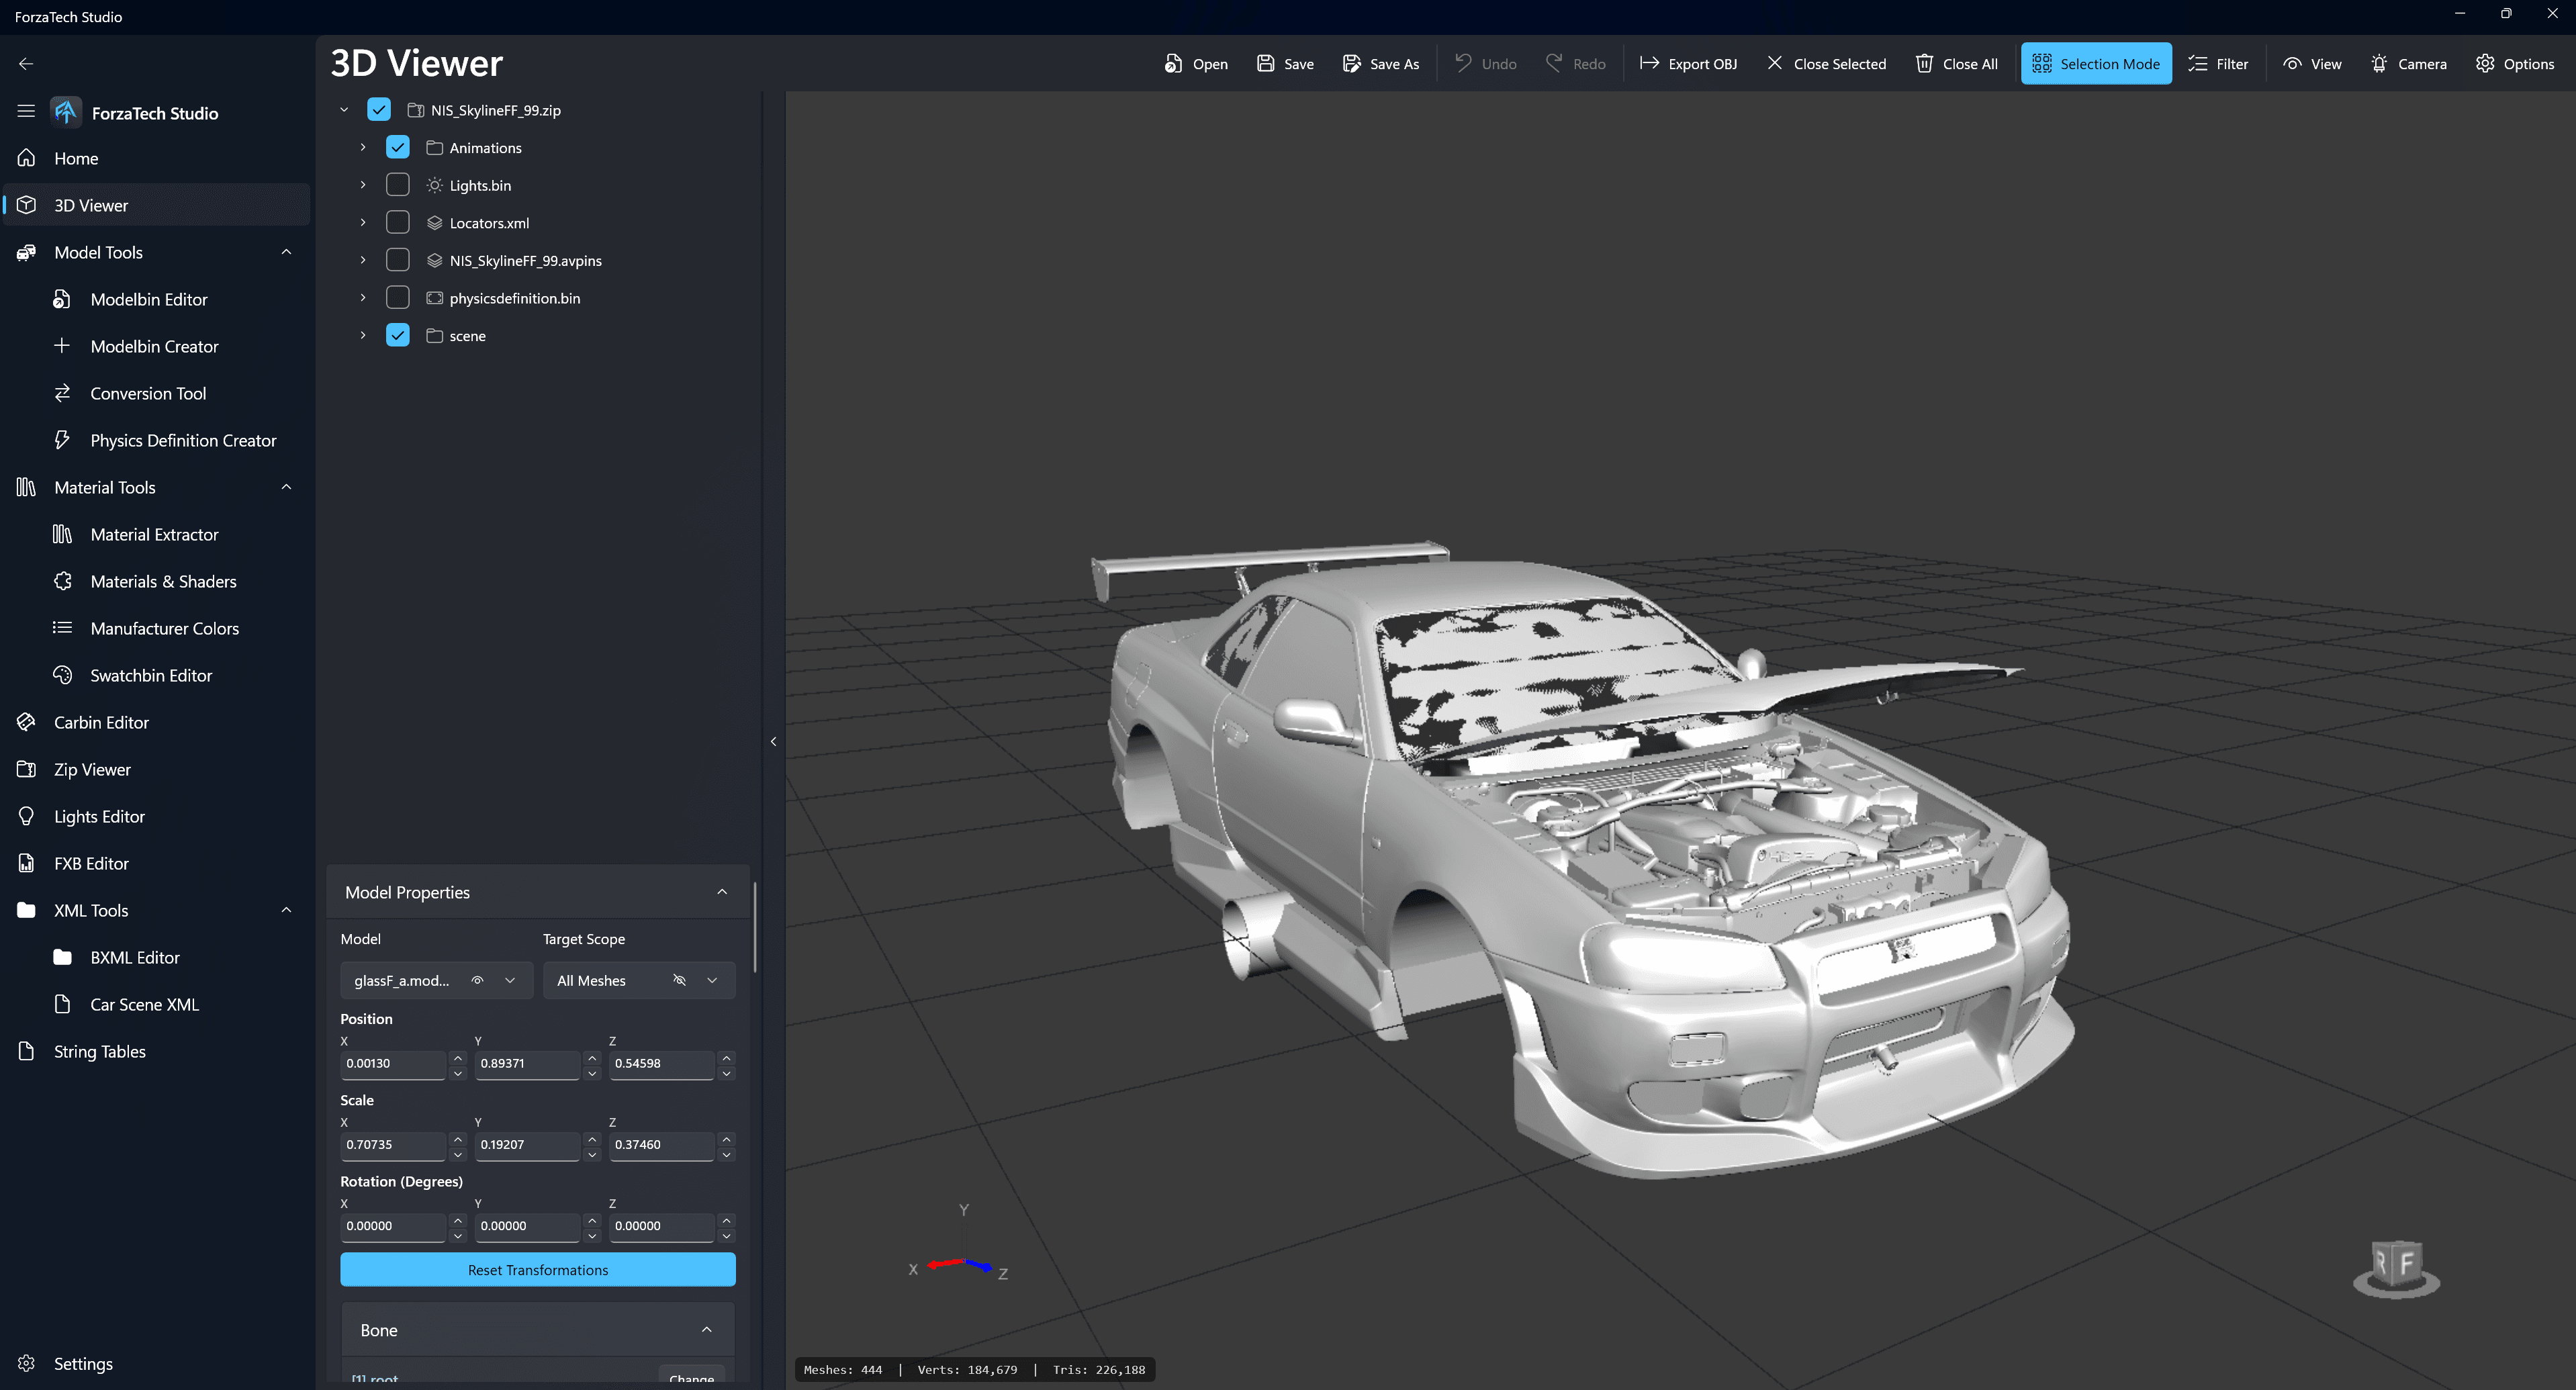The height and width of the screenshot is (1390, 2576).
Task: Expand the Lights.bin node
Action: click(x=363, y=185)
